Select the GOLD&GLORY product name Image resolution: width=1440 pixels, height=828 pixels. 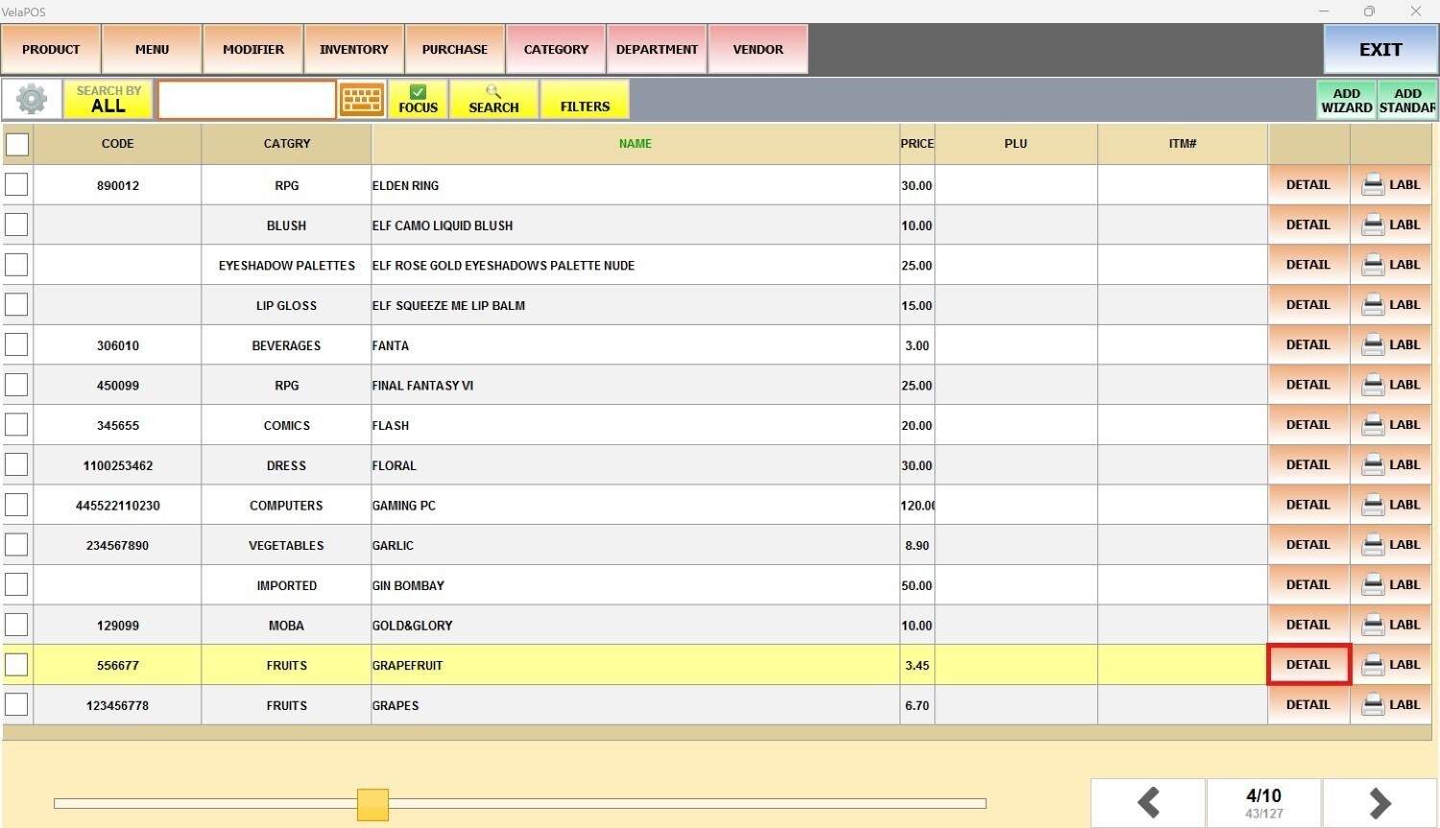pyautogui.click(x=412, y=626)
